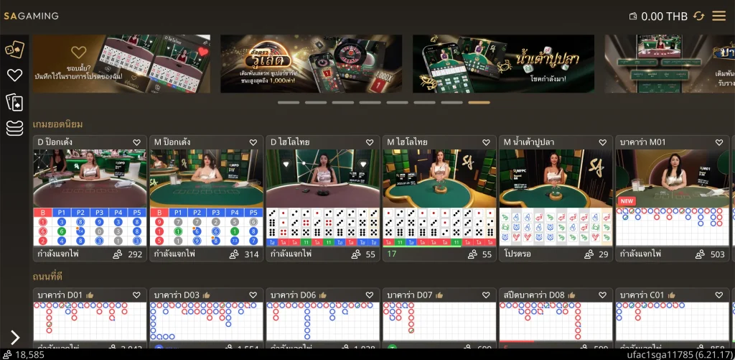Favorite the M น้ำเต้าปูปลา table
This screenshot has height=360, width=735.
[602, 142]
